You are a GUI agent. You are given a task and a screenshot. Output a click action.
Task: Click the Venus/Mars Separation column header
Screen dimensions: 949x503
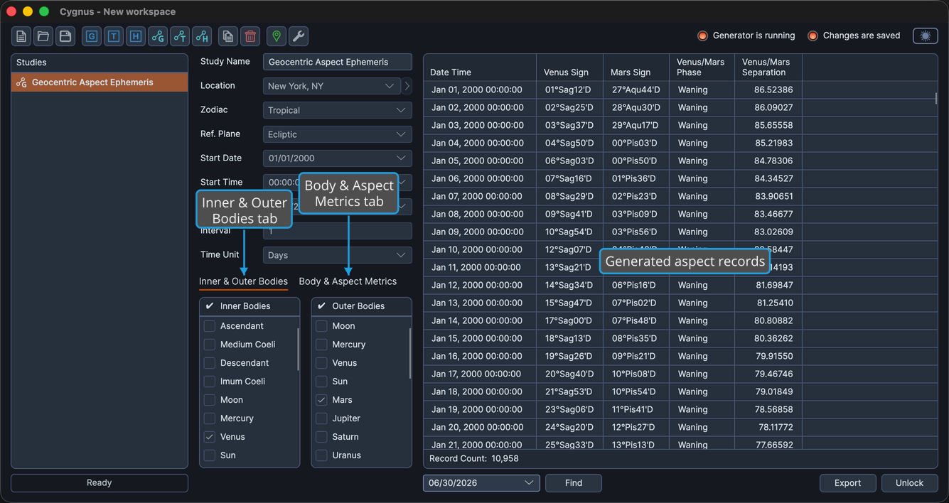click(x=768, y=67)
